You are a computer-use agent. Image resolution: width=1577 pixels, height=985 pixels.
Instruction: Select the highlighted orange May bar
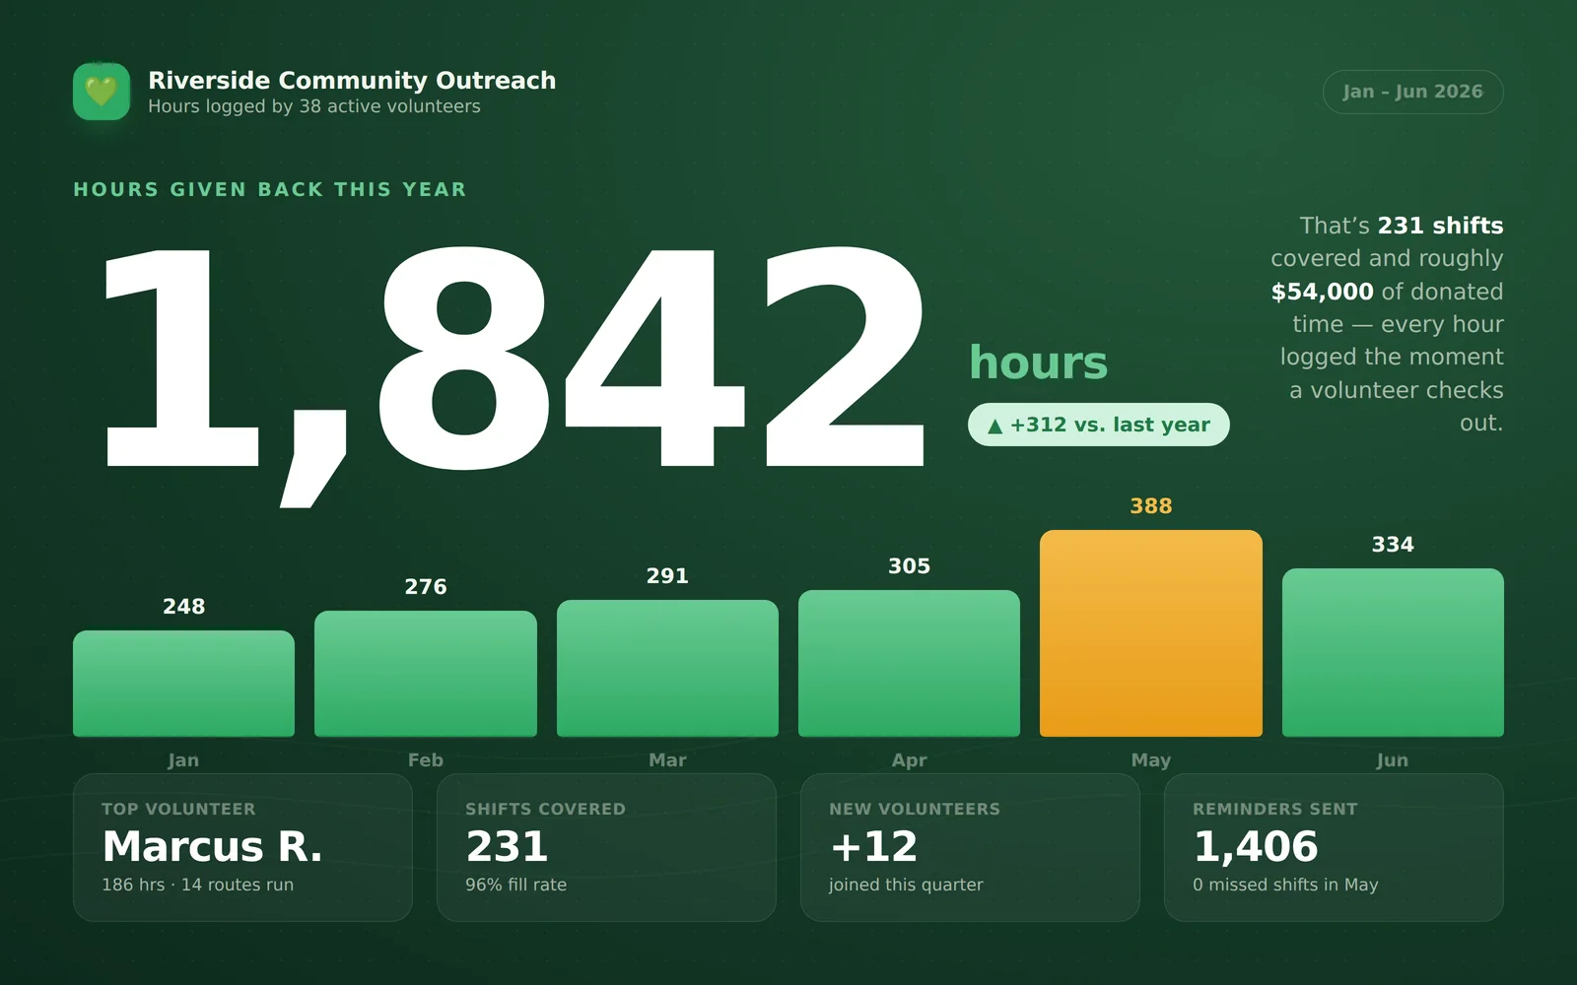click(1151, 633)
